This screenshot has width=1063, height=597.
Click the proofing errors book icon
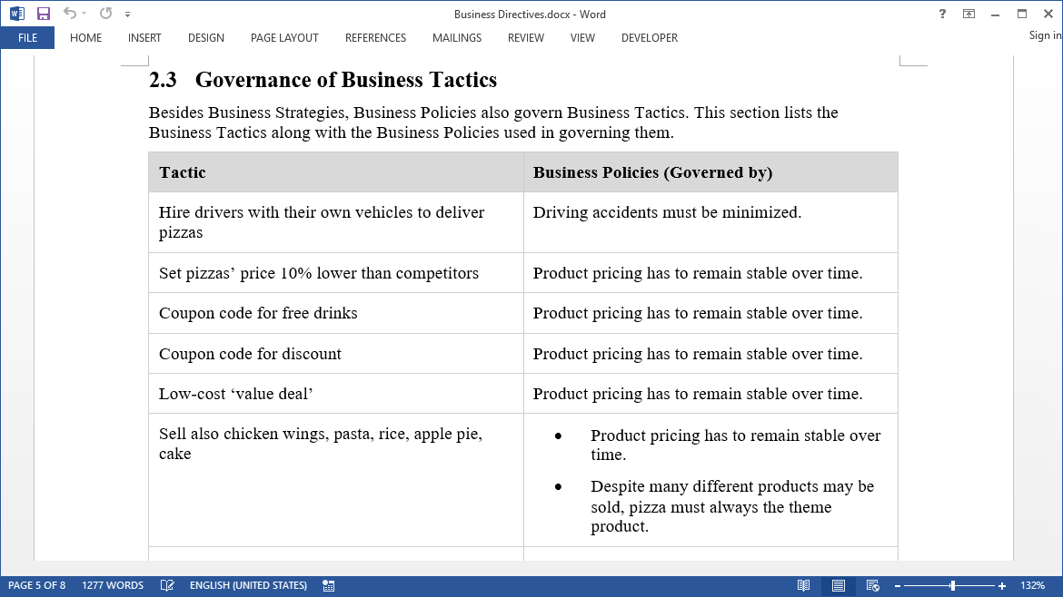click(167, 585)
